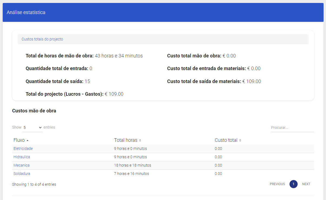The height and width of the screenshot is (200, 326).
Task: Open the Eletricidade flow link
Action: (x=23, y=149)
